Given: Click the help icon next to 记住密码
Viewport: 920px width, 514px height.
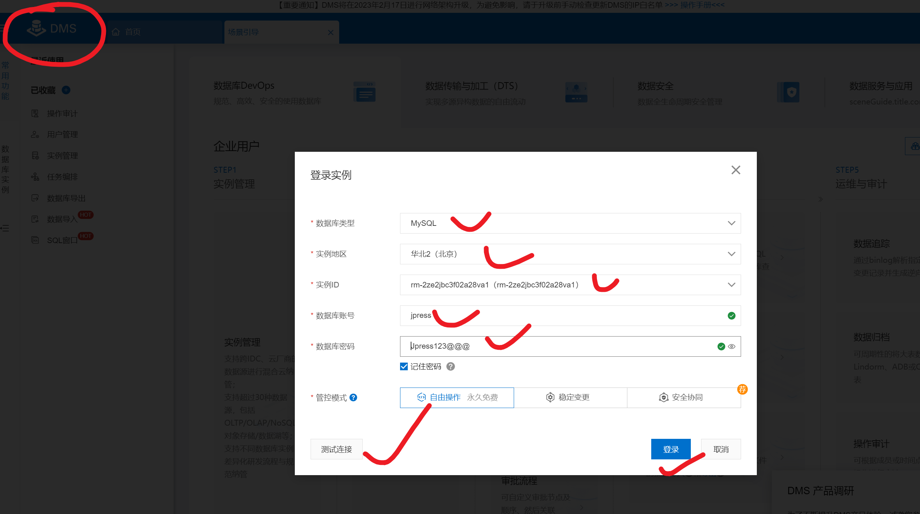Looking at the screenshot, I should (x=451, y=367).
